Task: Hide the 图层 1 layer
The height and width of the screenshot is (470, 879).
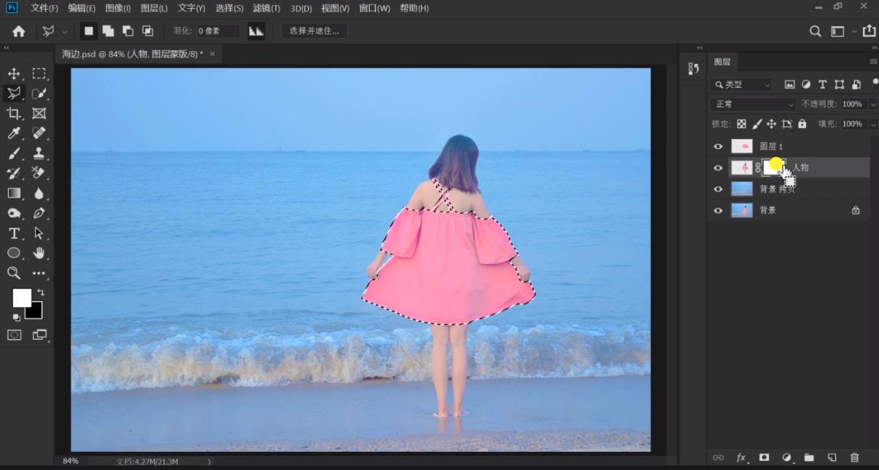Action: [718, 147]
